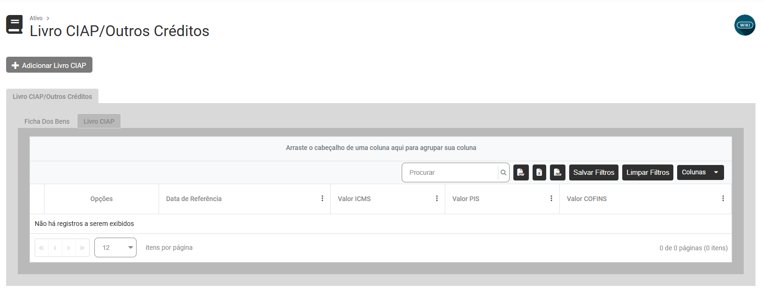This screenshot has height=292, width=763.
Task: Switch to Ficha Dos Bens tab
Action: coord(47,121)
